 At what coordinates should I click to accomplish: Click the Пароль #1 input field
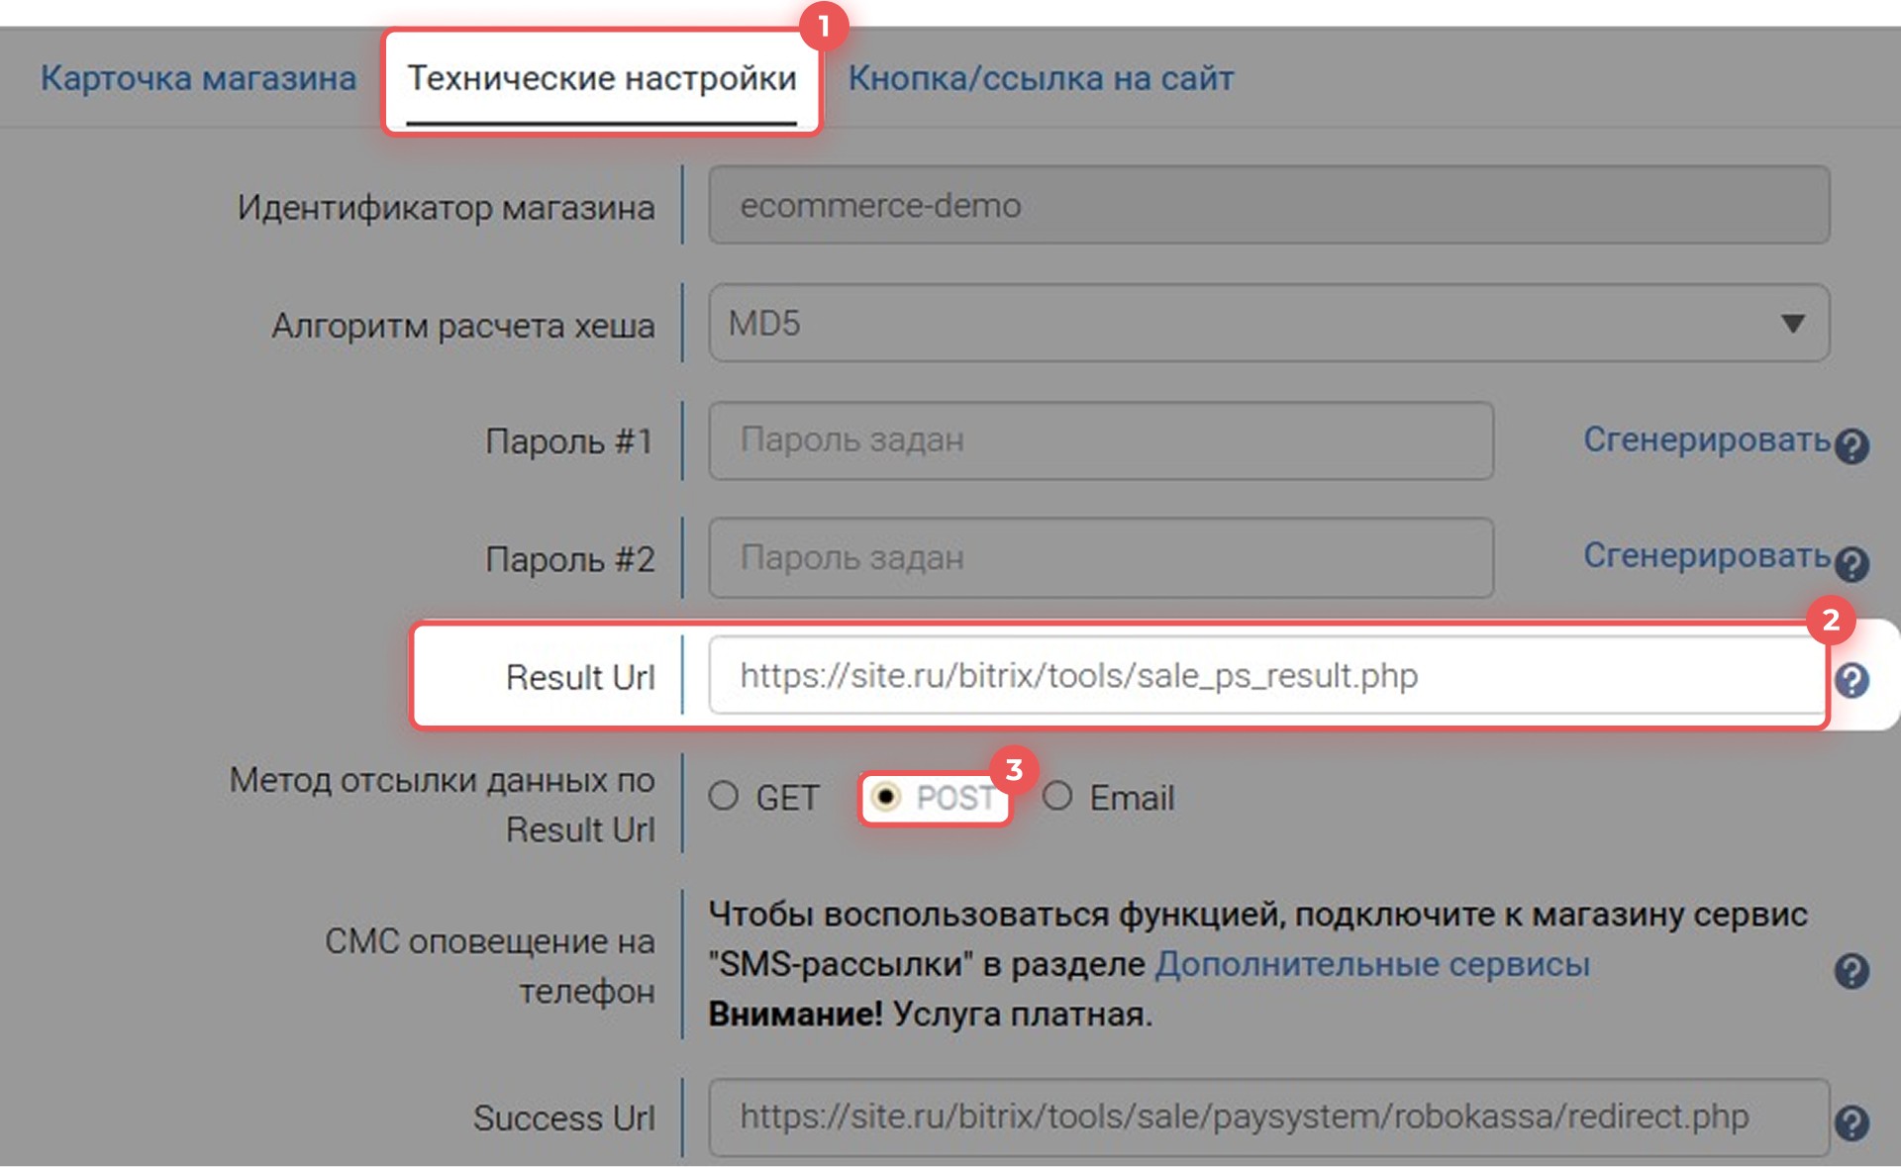tap(1101, 440)
